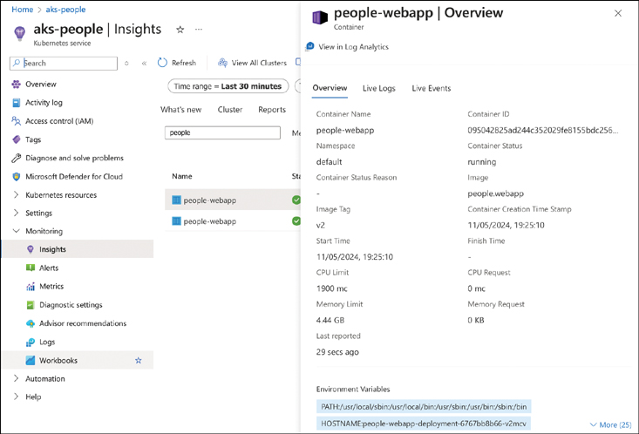The width and height of the screenshot is (639, 434).
Task: Open Diagnose and solve problems
Action: 74,158
